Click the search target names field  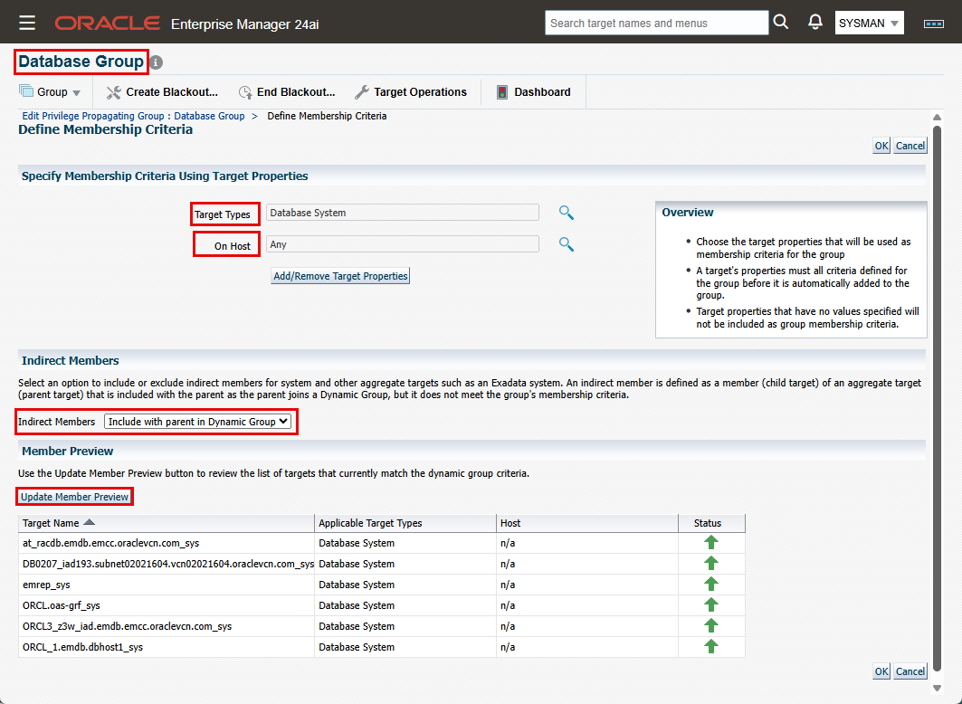point(656,23)
